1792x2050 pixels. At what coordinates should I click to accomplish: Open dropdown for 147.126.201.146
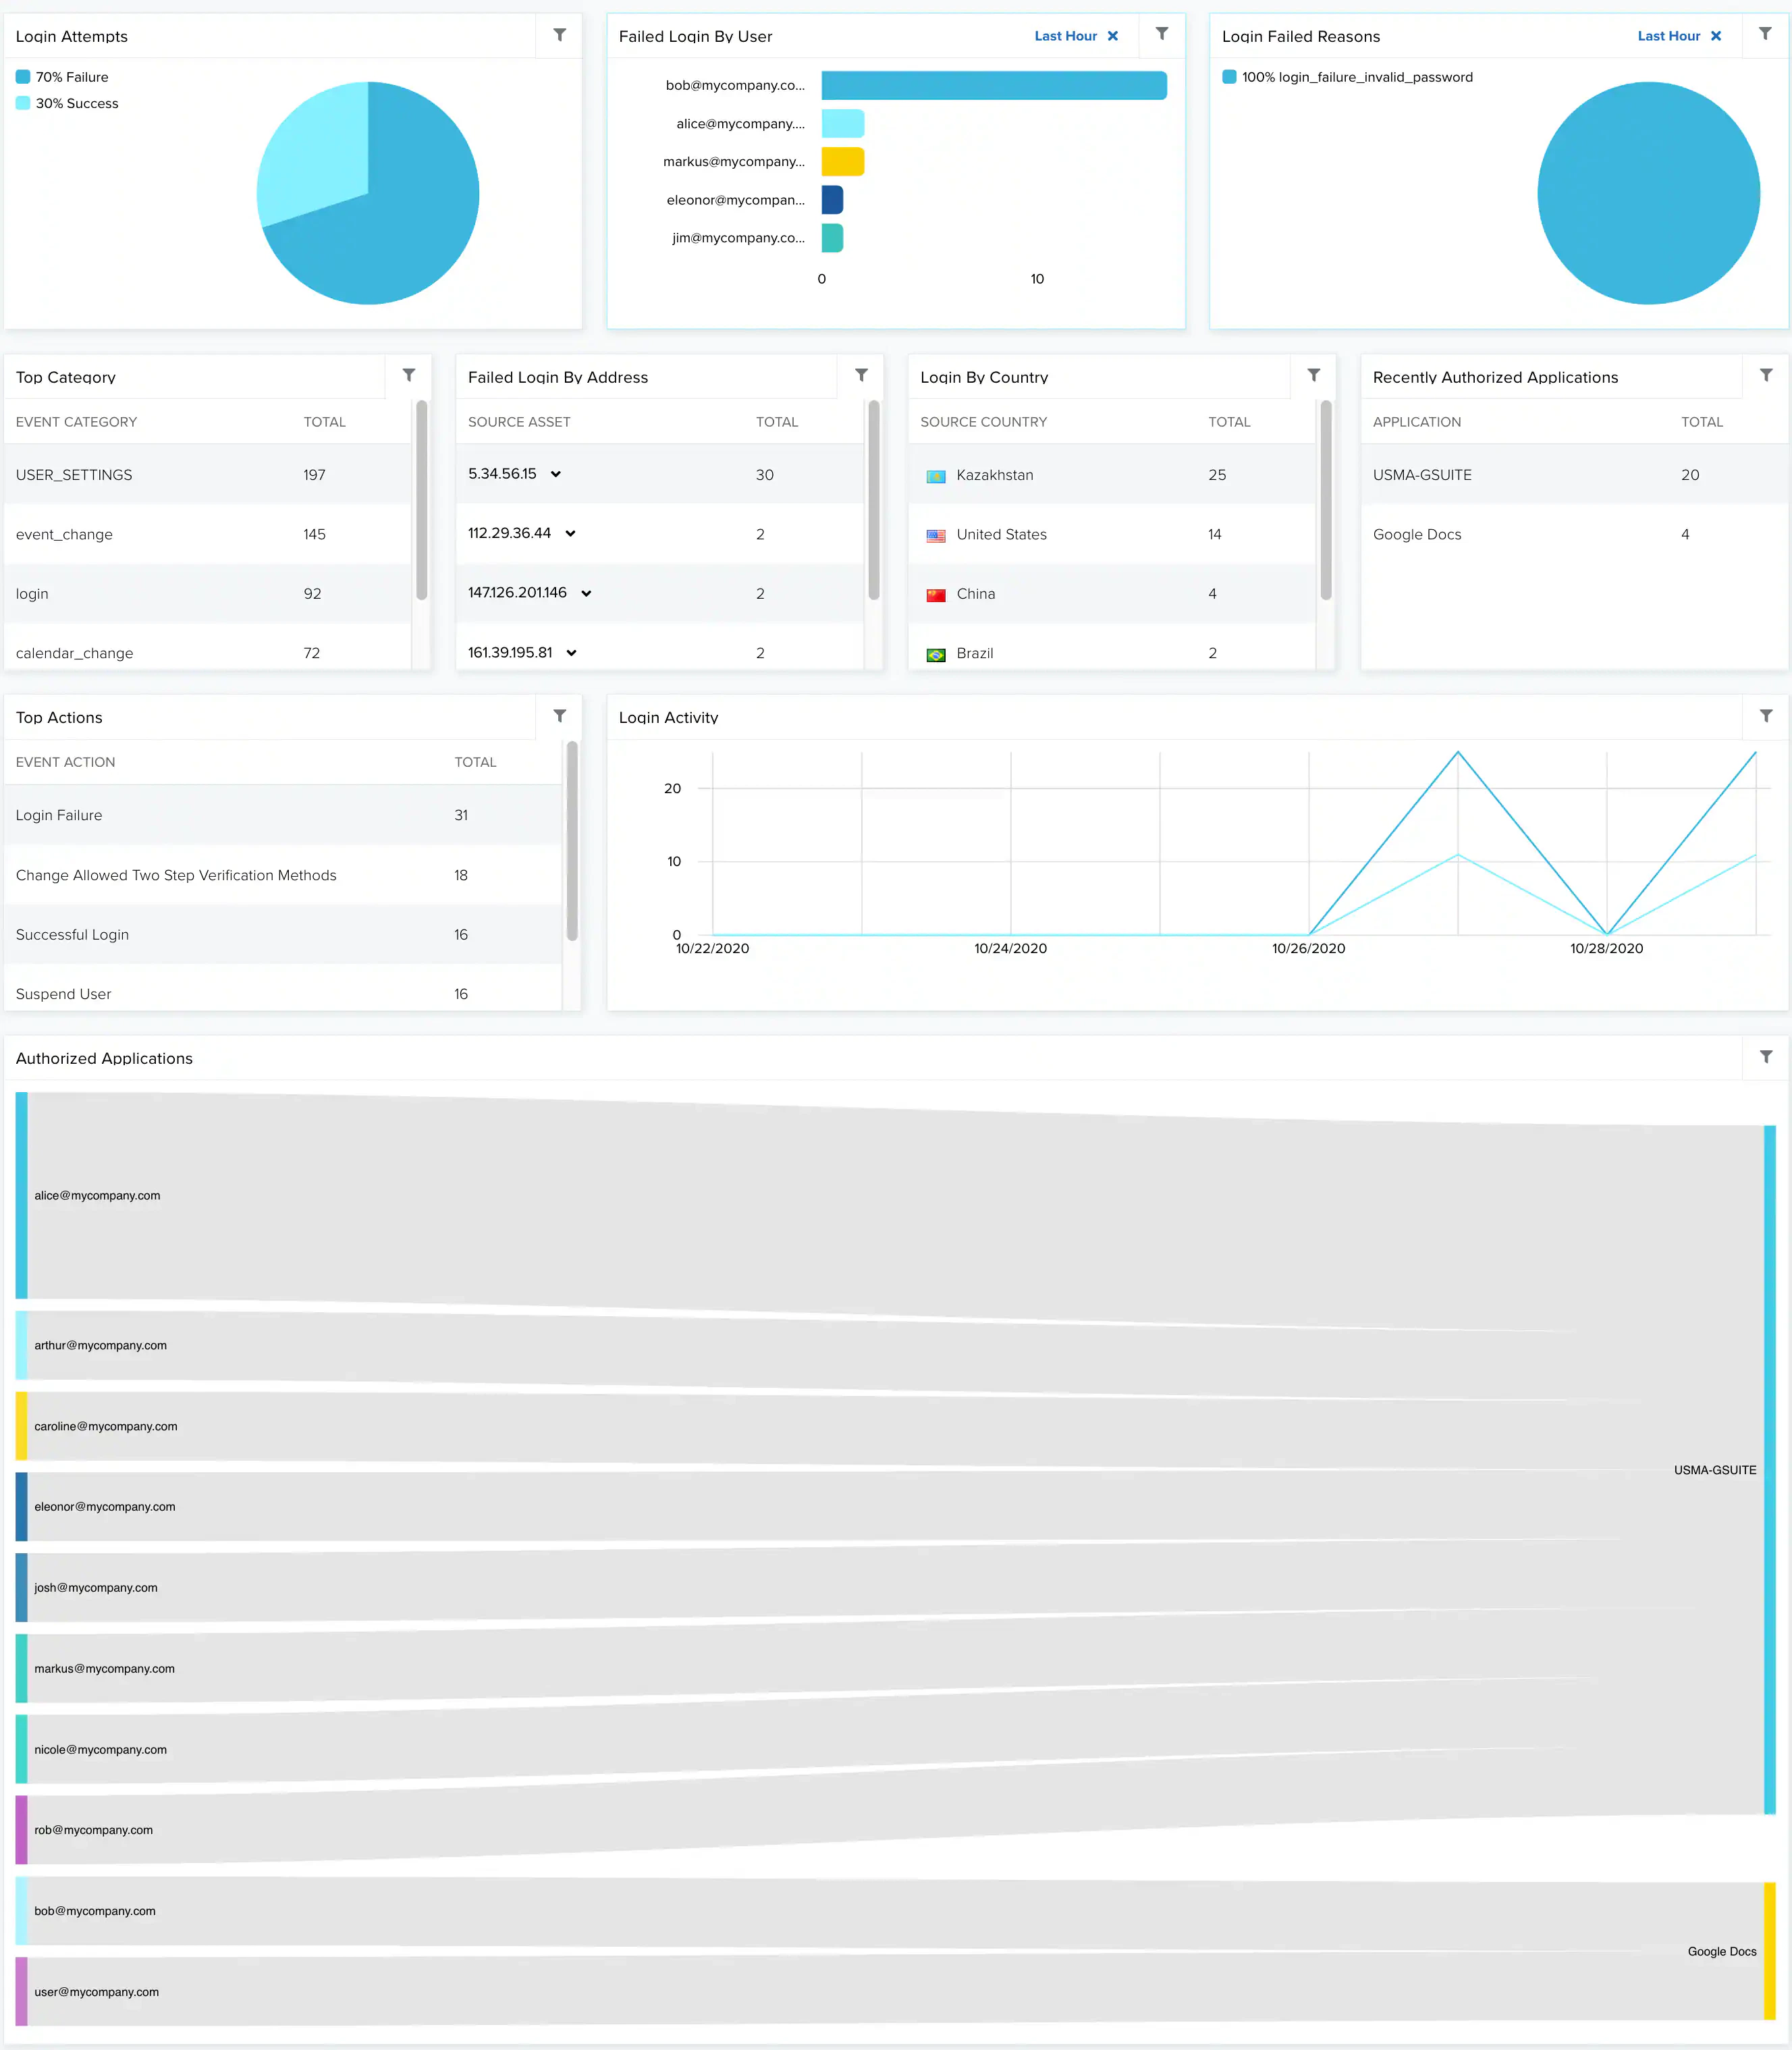[x=586, y=593]
